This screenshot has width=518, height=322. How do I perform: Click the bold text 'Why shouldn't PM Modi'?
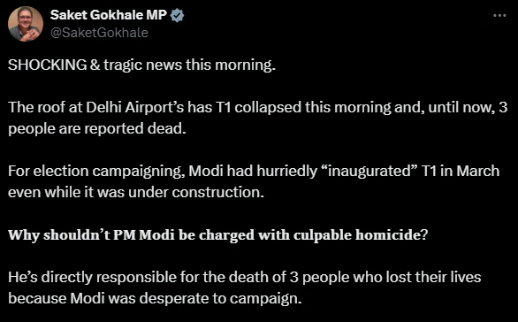[92, 235]
